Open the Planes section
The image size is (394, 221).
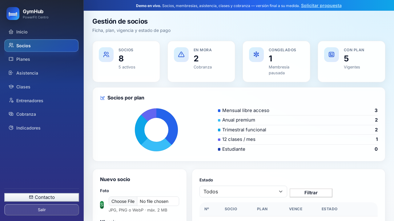point(41,59)
